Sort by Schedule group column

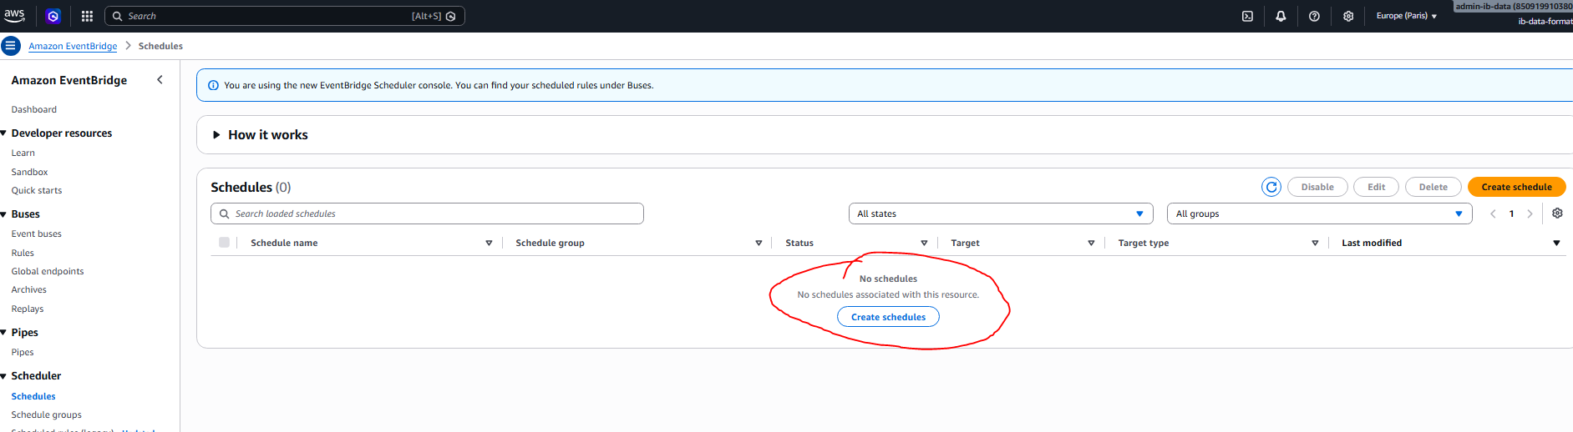[x=759, y=243]
